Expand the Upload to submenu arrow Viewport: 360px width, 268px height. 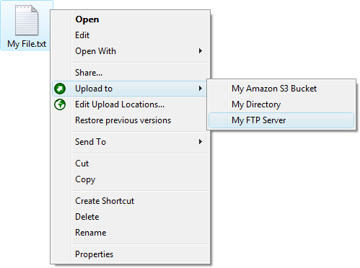(x=201, y=89)
